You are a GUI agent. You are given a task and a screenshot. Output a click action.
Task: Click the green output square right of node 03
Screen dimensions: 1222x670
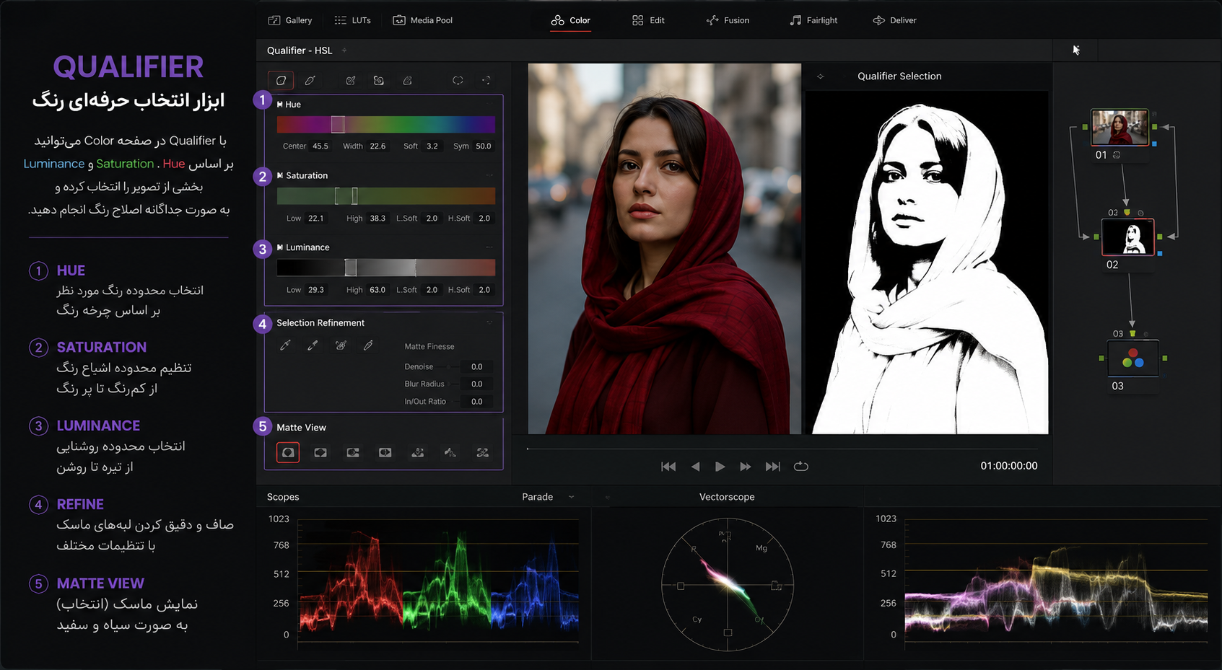1165,358
